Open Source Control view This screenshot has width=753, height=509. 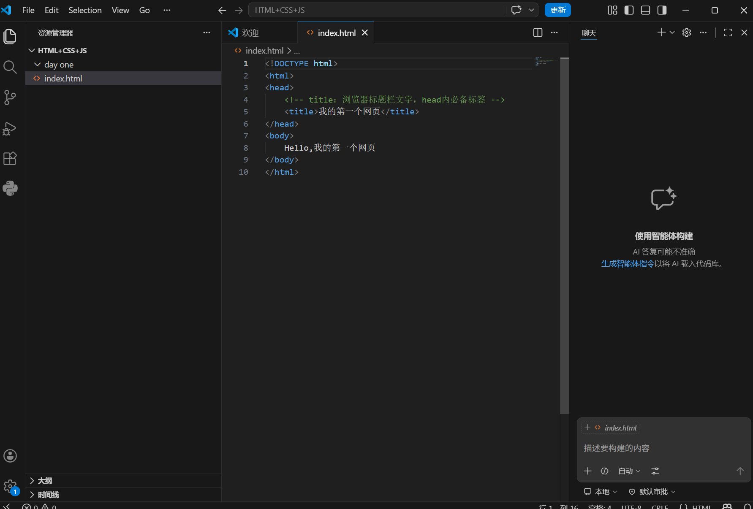click(x=10, y=97)
